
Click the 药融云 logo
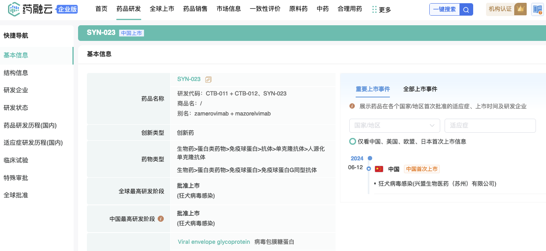(30, 8)
